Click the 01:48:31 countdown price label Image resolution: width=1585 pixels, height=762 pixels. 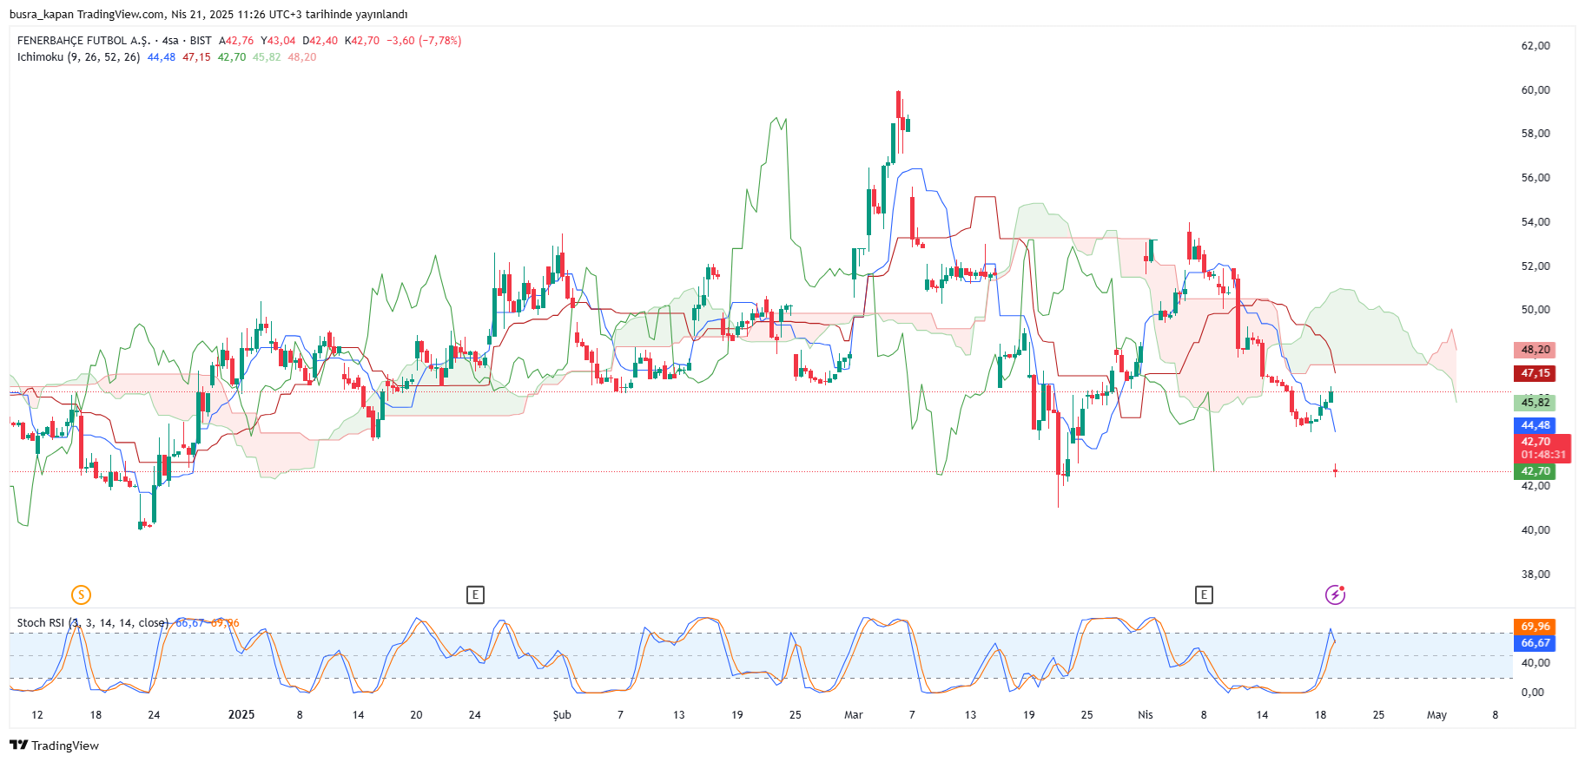(1542, 455)
